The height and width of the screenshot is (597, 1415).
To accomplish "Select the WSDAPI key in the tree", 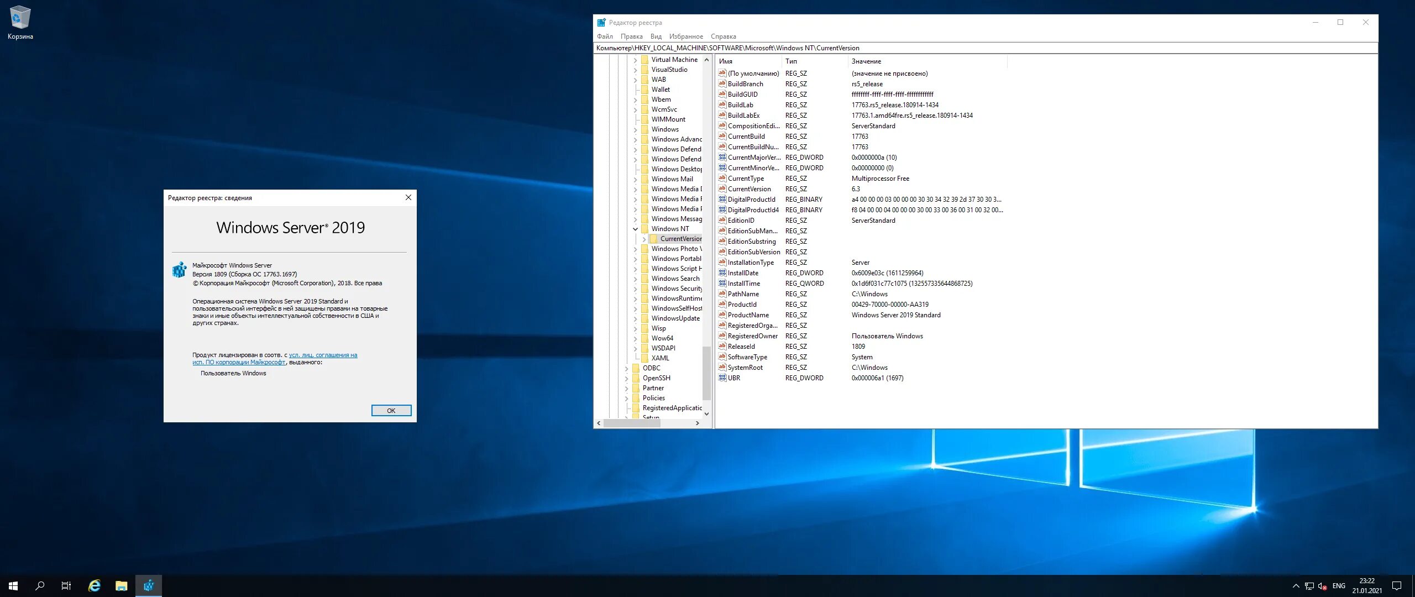I will click(663, 348).
